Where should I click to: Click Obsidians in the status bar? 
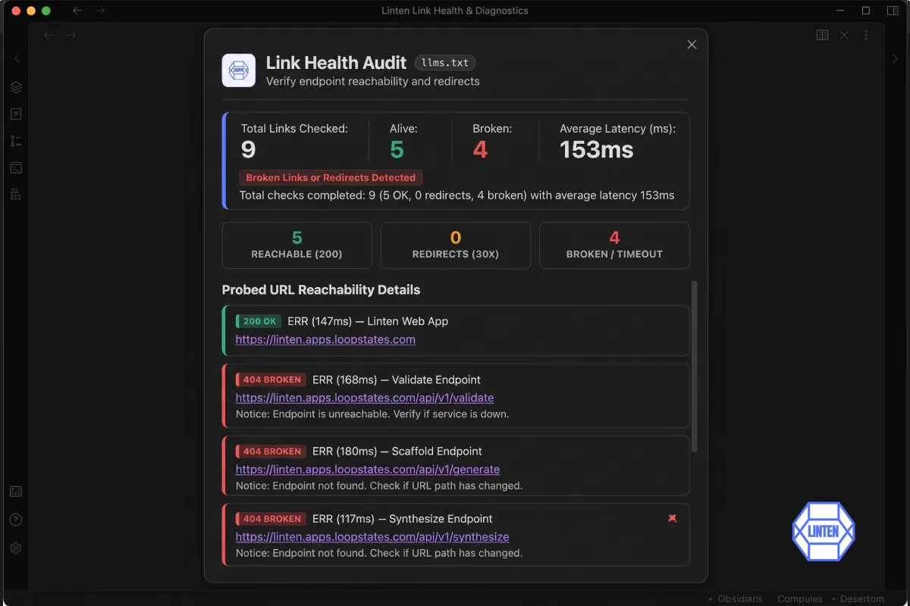[x=740, y=598]
